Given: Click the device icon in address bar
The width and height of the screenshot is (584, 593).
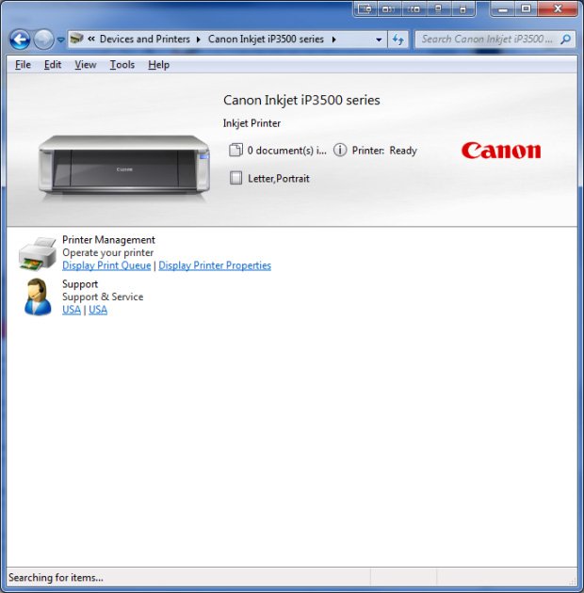Looking at the screenshot, I should 77,39.
